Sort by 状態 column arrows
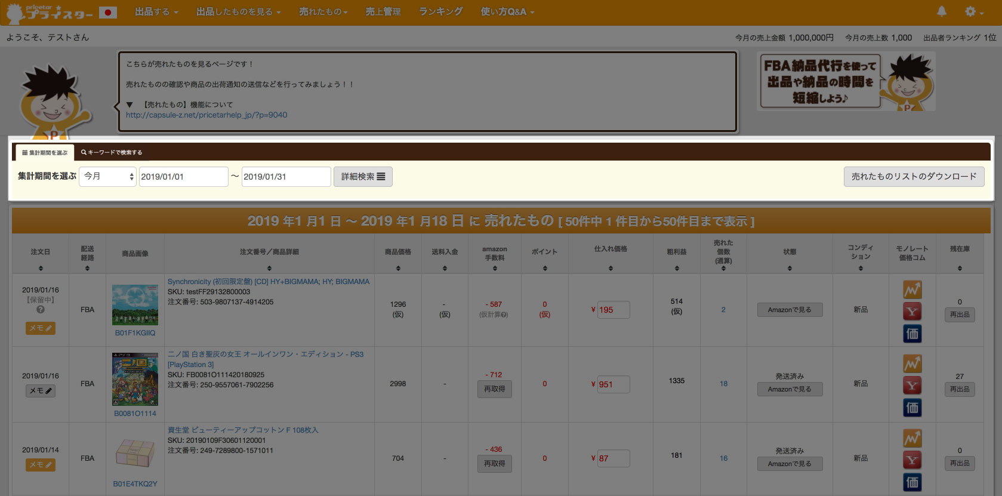This screenshot has height=496, width=1002. [790, 269]
